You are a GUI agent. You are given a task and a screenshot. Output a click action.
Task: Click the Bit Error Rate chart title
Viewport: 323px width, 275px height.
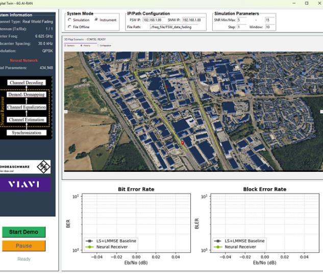click(x=136, y=189)
